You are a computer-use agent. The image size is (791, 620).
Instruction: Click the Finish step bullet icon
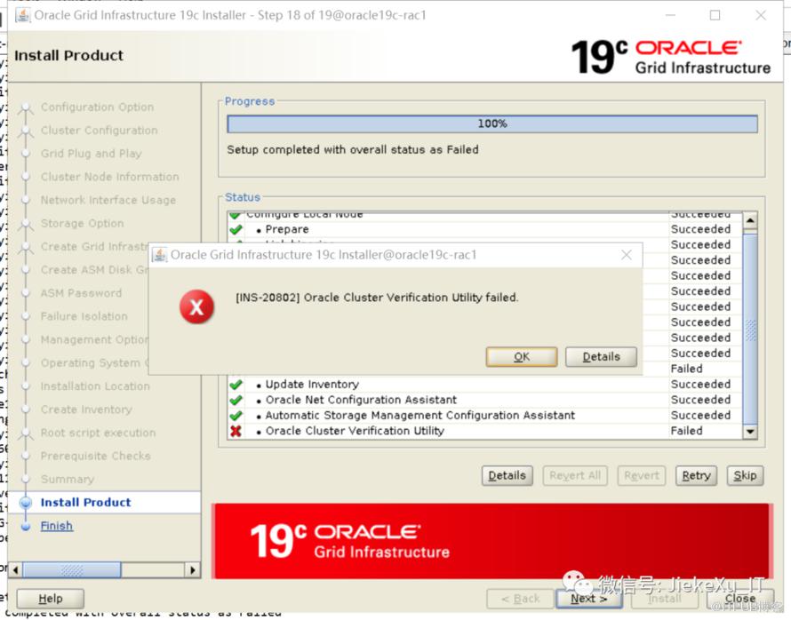(x=26, y=526)
